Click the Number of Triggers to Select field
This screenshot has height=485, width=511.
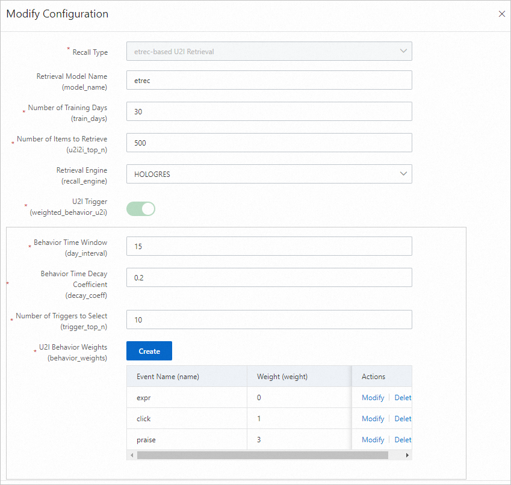click(x=269, y=320)
